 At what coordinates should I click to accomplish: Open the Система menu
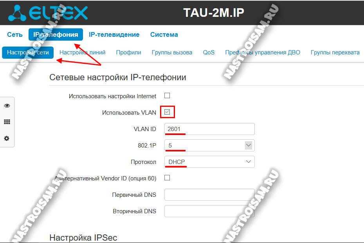point(164,34)
